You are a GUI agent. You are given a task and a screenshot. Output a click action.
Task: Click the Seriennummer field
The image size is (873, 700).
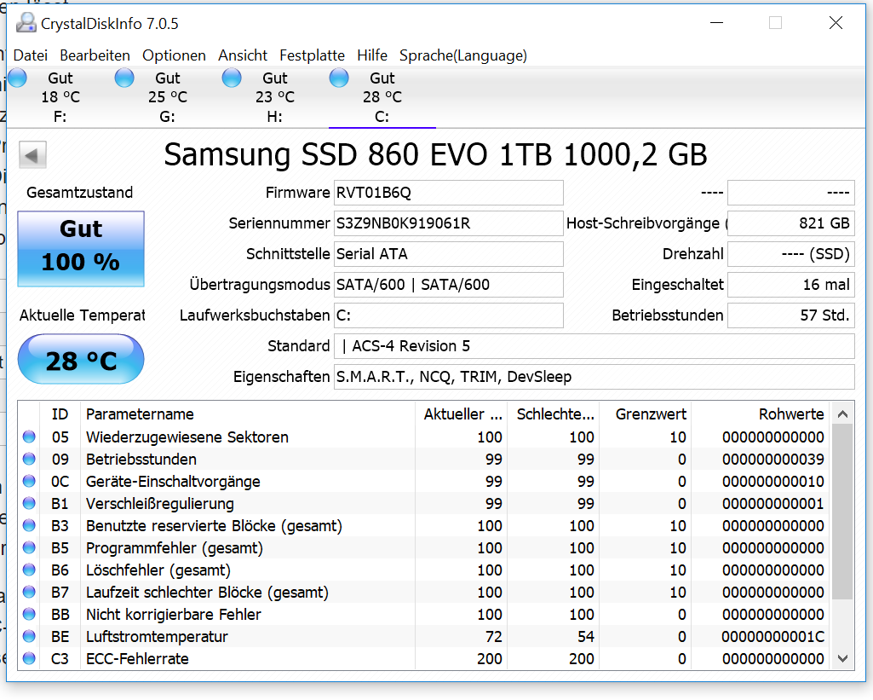[x=448, y=223]
